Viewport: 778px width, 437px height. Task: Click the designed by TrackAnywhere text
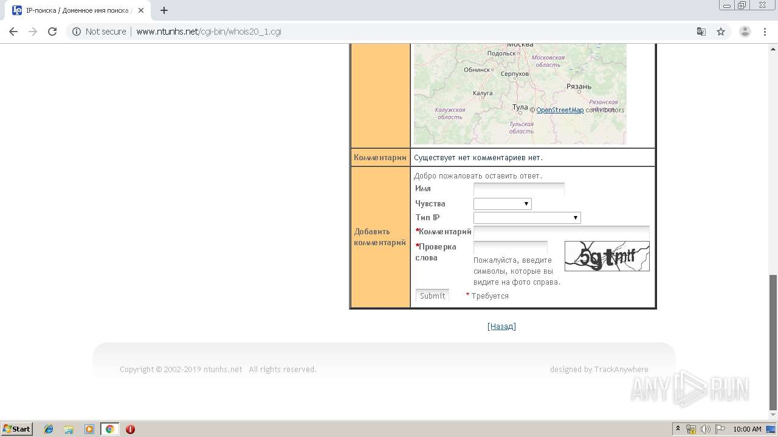[x=599, y=369]
